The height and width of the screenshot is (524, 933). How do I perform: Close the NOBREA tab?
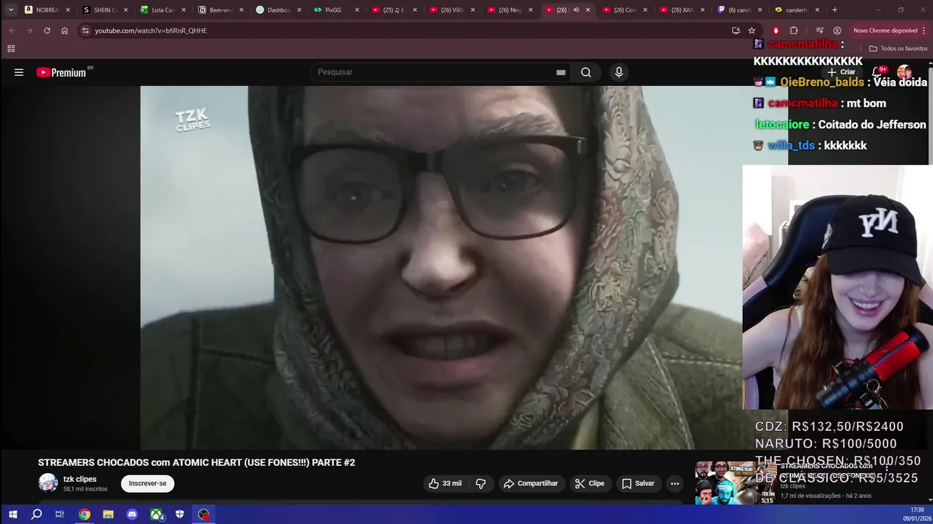[68, 10]
